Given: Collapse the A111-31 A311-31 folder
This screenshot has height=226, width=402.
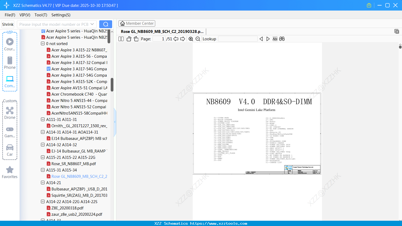Looking at the screenshot, I should [43, 120].
